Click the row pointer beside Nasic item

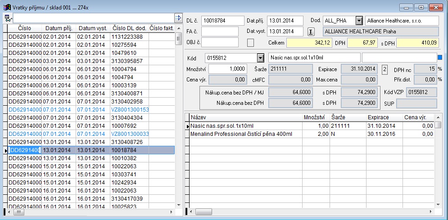188,126
